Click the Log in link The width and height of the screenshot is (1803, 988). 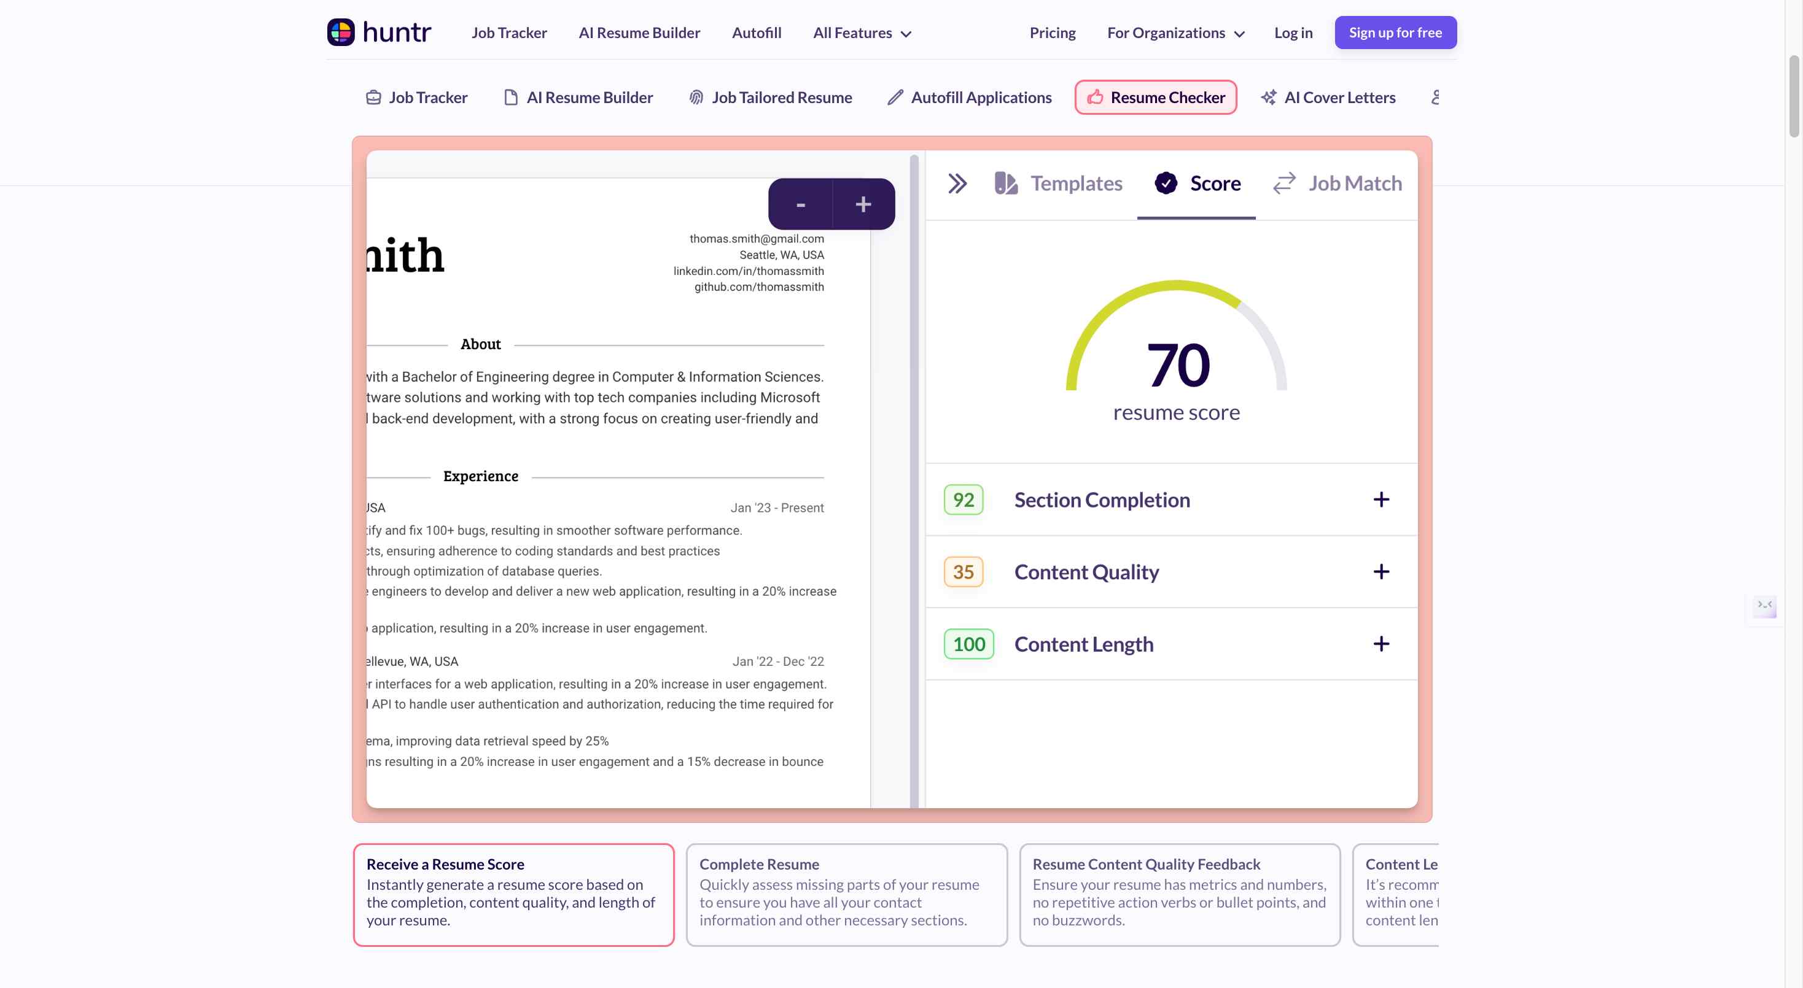(1293, 33)
